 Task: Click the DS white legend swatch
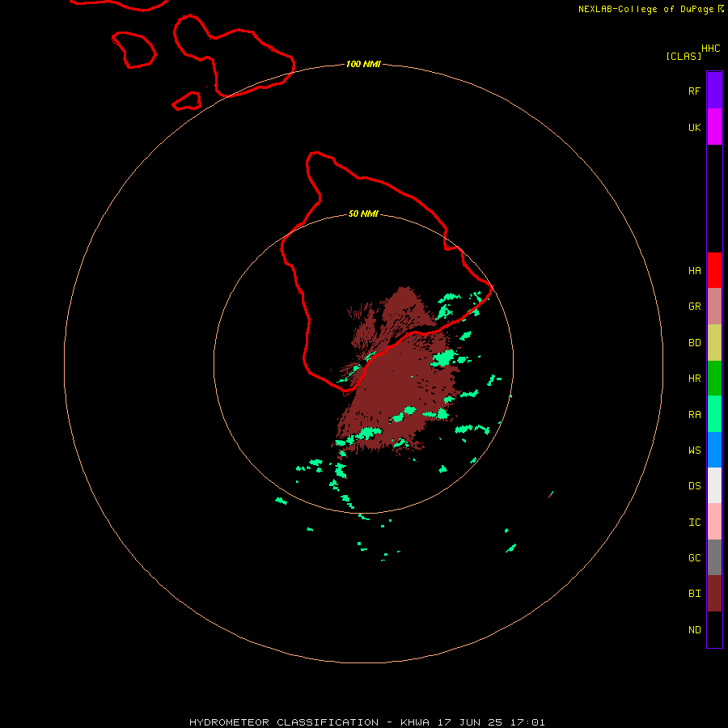(714, 485)
